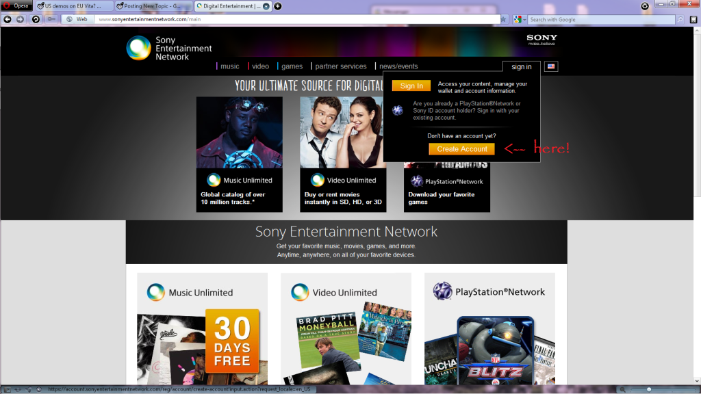
Task: Click the PlayStation Network icon in sign-in panel
Action: point(398,110)
